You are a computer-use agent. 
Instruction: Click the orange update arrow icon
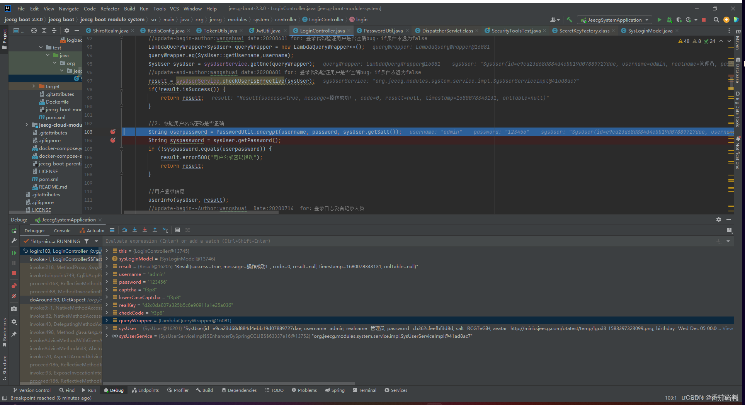coord(726,20)
